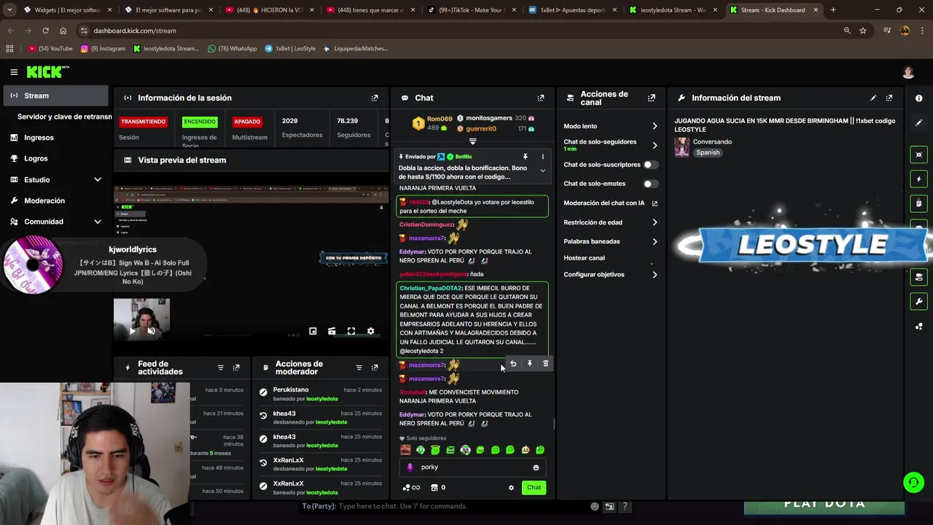Viewport: 933px width, 525px height.
Task: Open the profile avatar menu
Action: pyautogui.click(x=908, y=72)
